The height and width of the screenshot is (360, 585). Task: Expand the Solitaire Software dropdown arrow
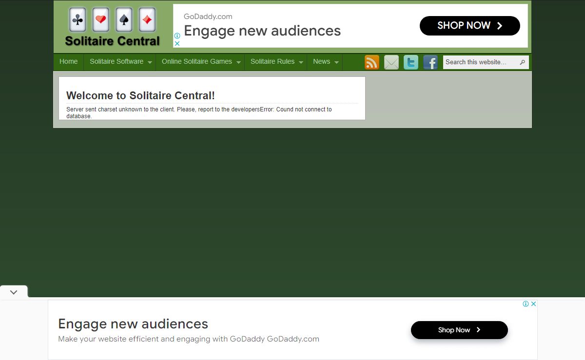pyautogui.click(x=150, y=63)
